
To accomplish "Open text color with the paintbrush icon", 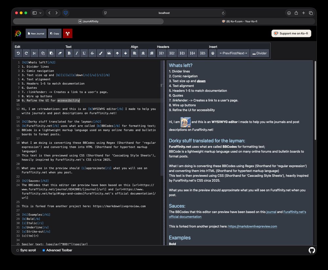I will click(101, 53).
